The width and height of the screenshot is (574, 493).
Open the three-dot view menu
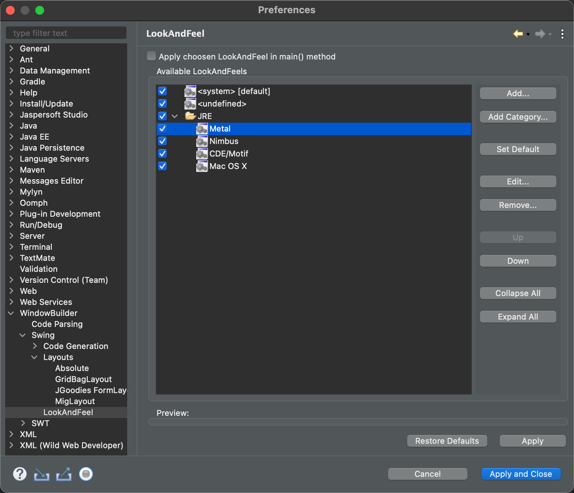pyautogui.click(x=562, y=34)
